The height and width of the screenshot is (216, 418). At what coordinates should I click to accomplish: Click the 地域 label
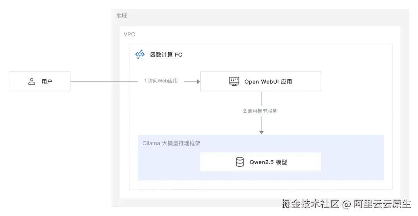click(x=122, y=16)
